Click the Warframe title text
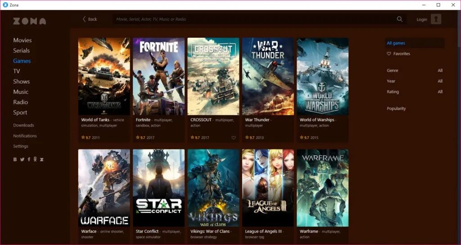This screenshot has height=245, width=461. 309,231
